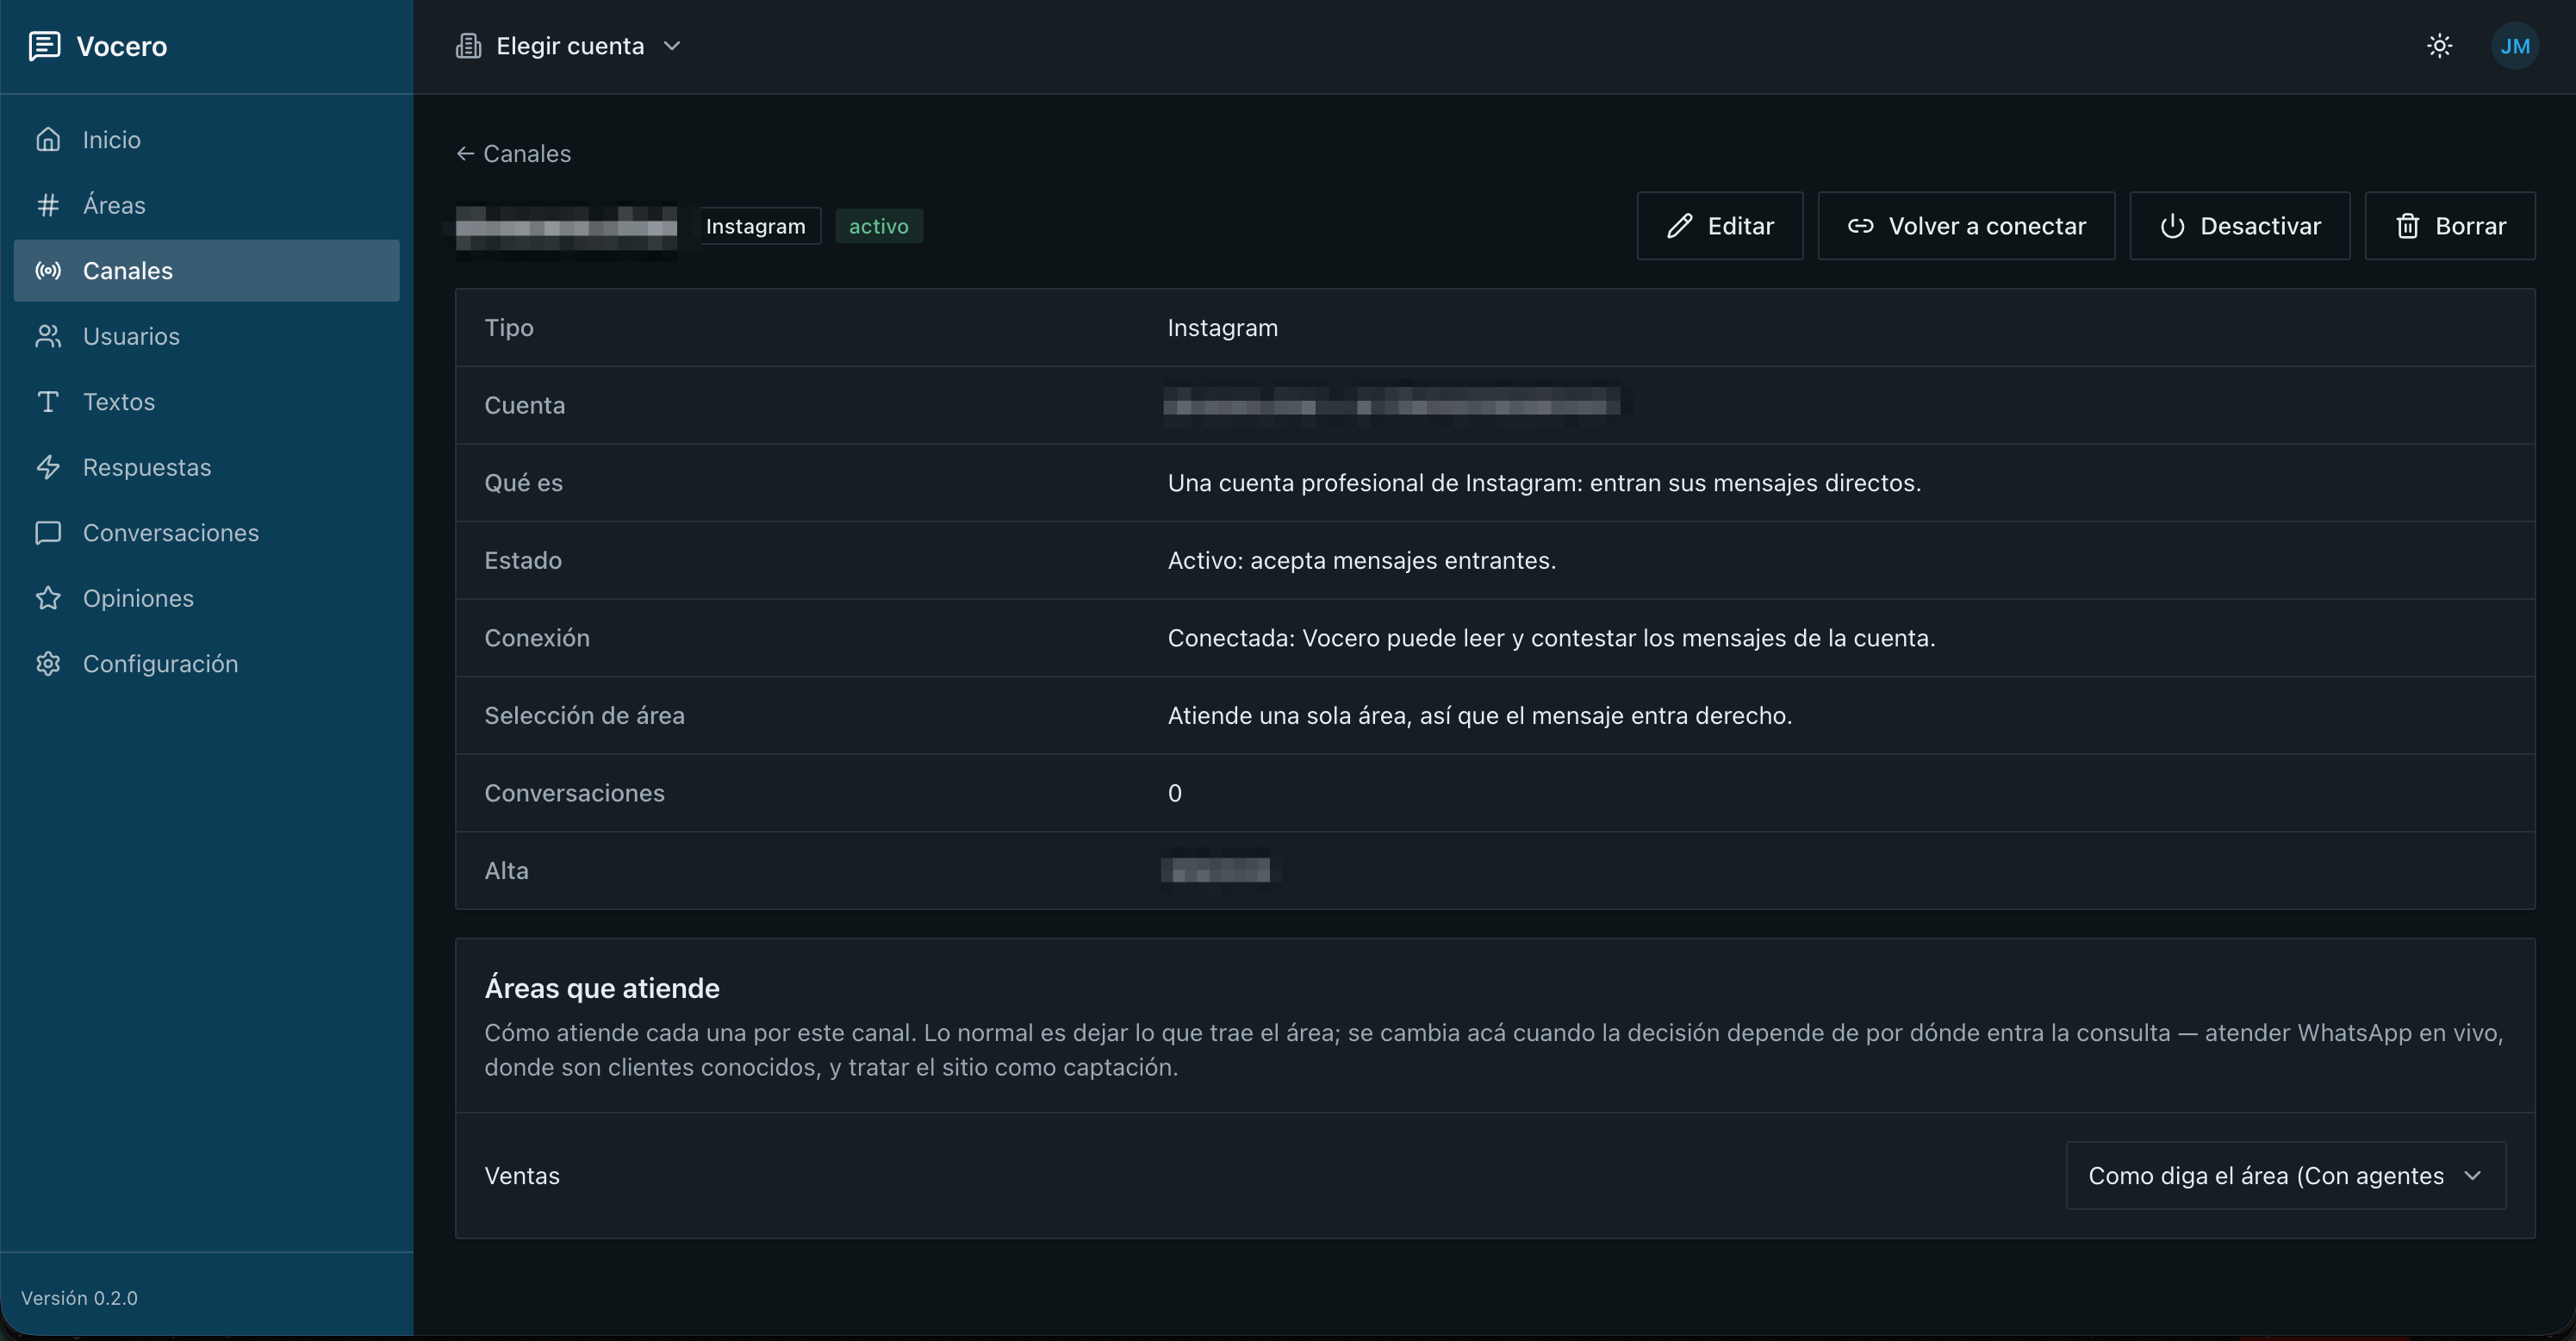Click the Ventas area row label
2576x1341 pixels.
[x=522, y=1175]
